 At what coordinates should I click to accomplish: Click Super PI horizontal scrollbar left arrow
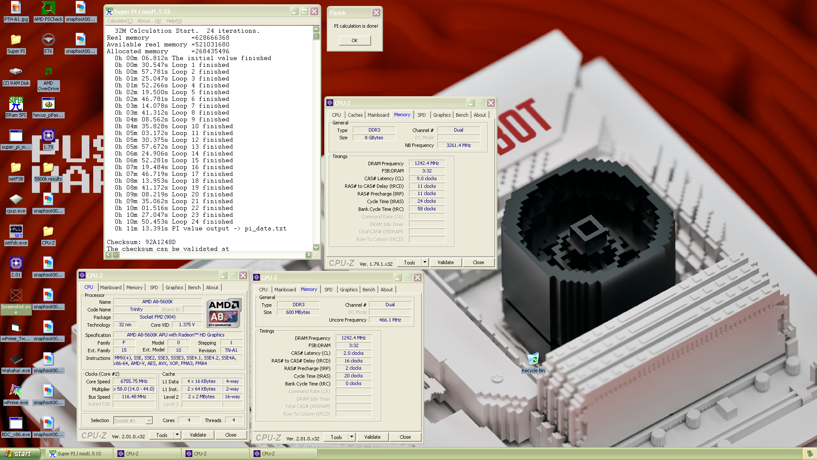(x=109, y=255)
